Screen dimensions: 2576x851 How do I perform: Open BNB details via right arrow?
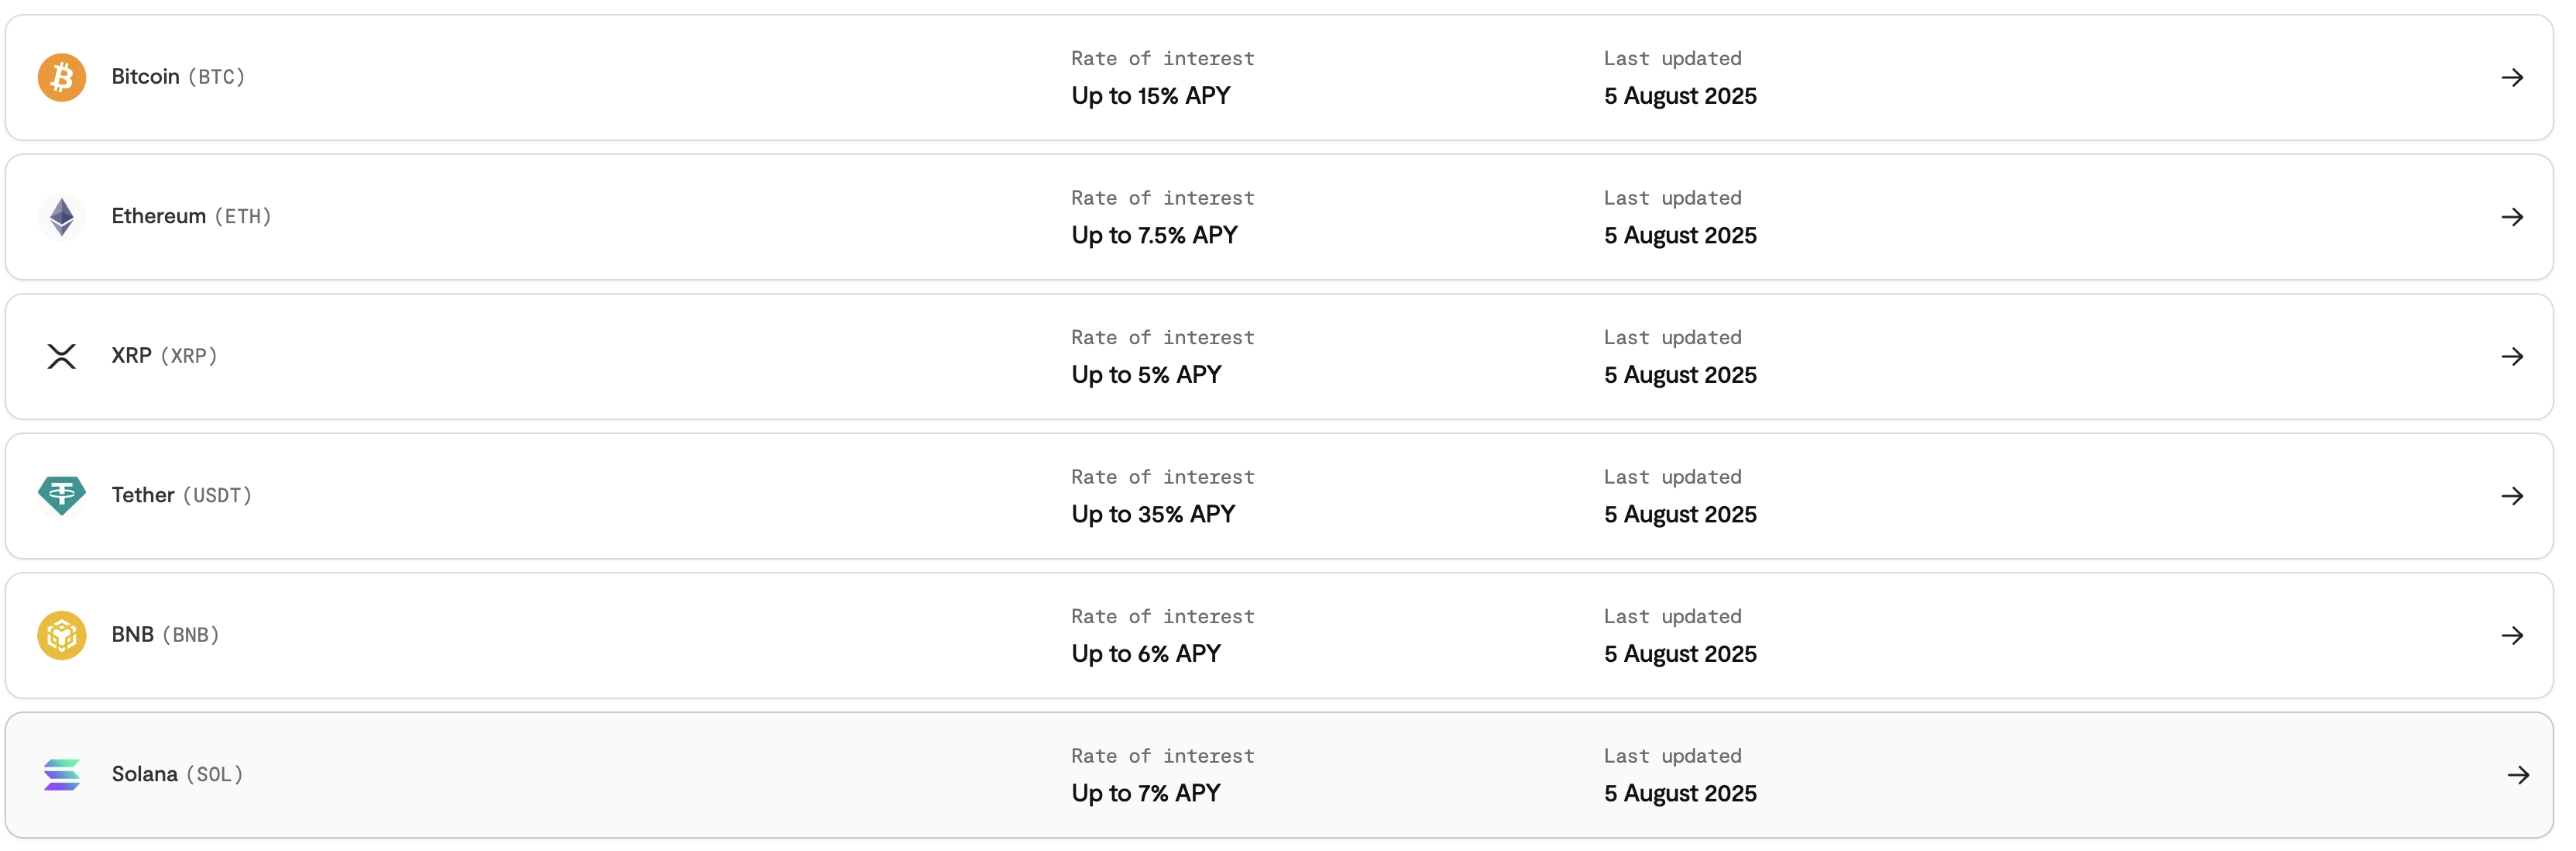click(2512, 635)
